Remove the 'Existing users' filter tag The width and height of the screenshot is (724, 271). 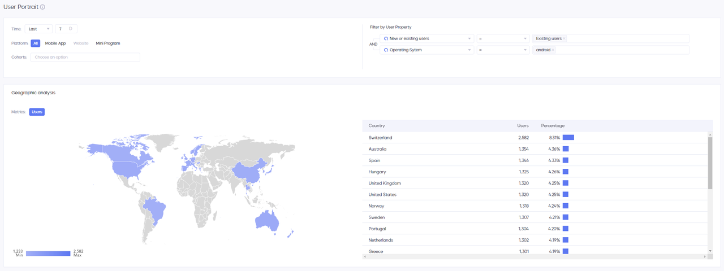(564, 38)
